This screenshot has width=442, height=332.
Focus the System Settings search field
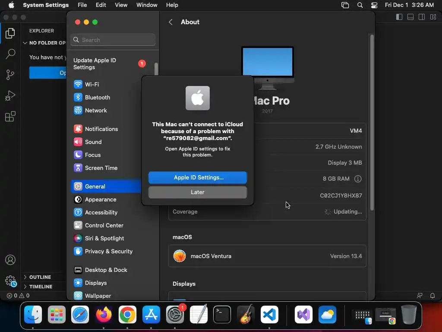(x=113, y=40)
